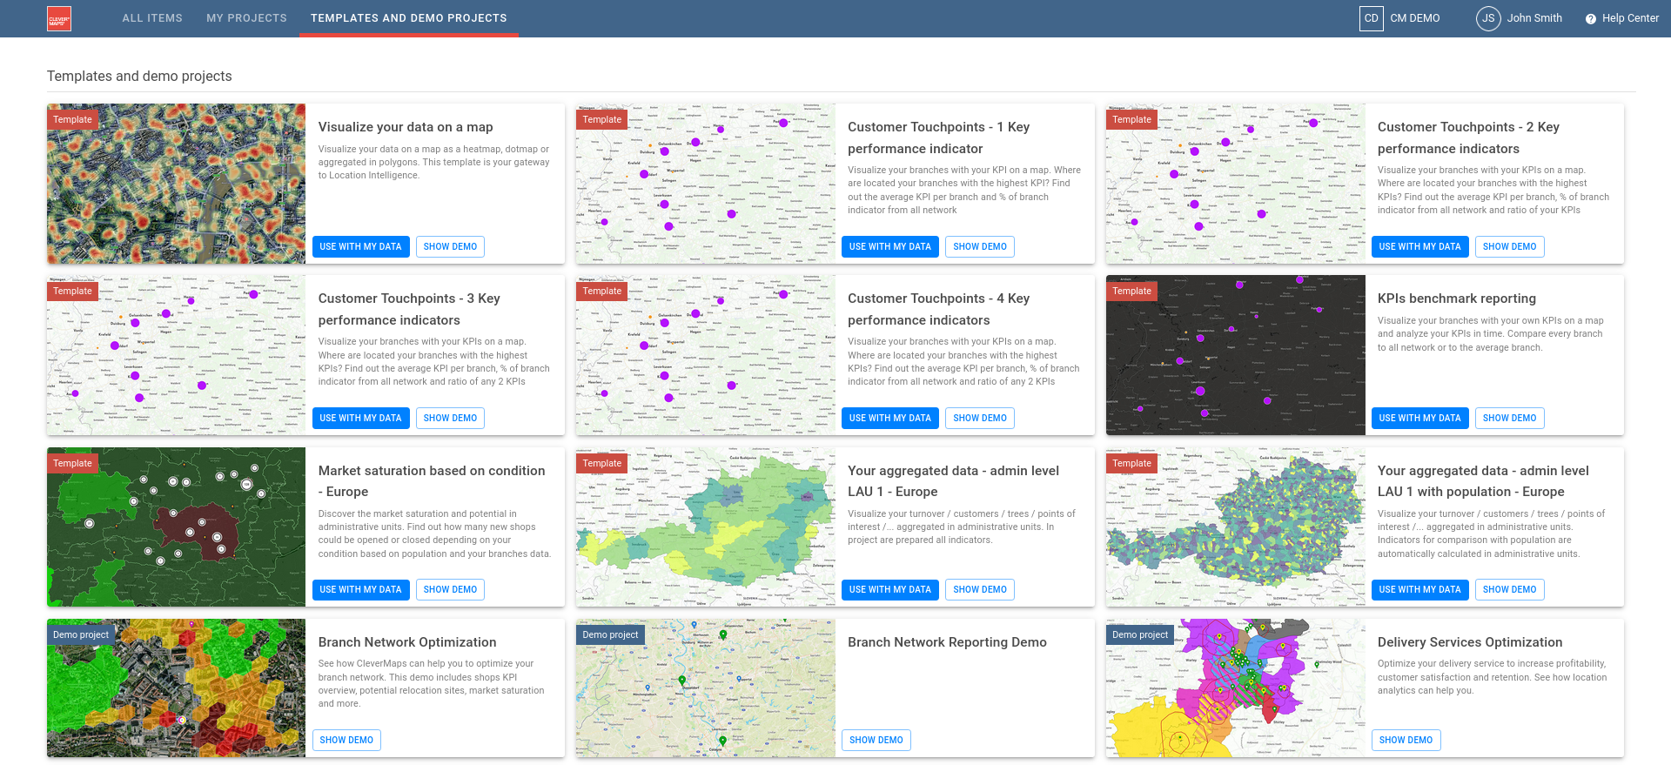Image resolution: width=1671 pixels, height=765 pixels.
Task: Open the heatmap thumbnail of Visualize your data
Action: point(176,184)
